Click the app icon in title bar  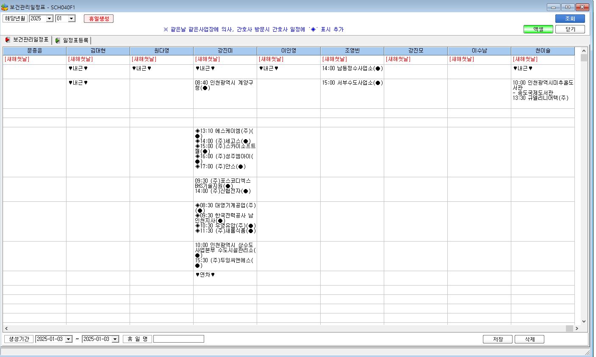[5, 7]
